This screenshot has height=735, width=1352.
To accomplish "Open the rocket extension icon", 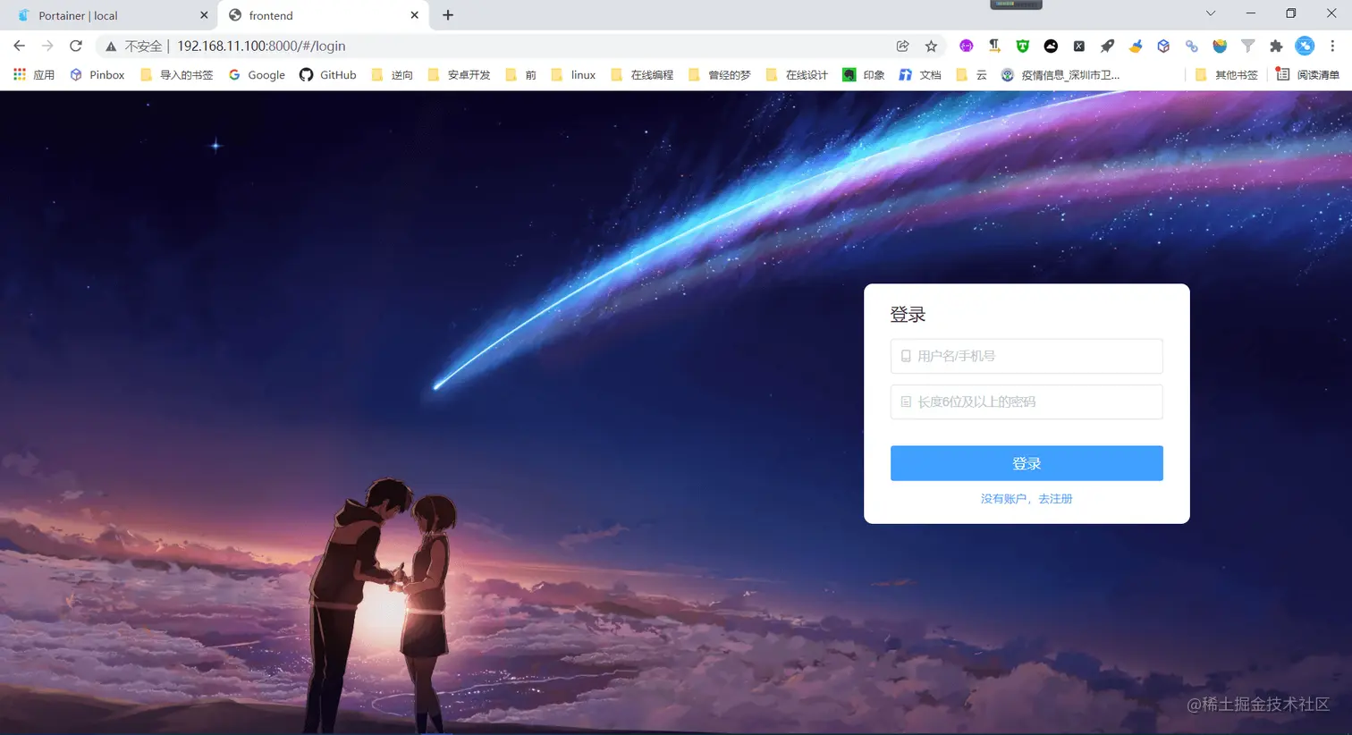I will (1107, 46).
